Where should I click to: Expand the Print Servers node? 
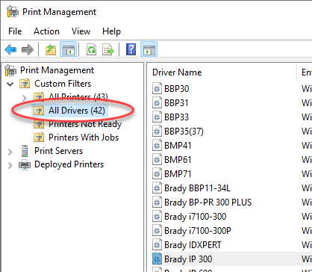click(10, 152)
